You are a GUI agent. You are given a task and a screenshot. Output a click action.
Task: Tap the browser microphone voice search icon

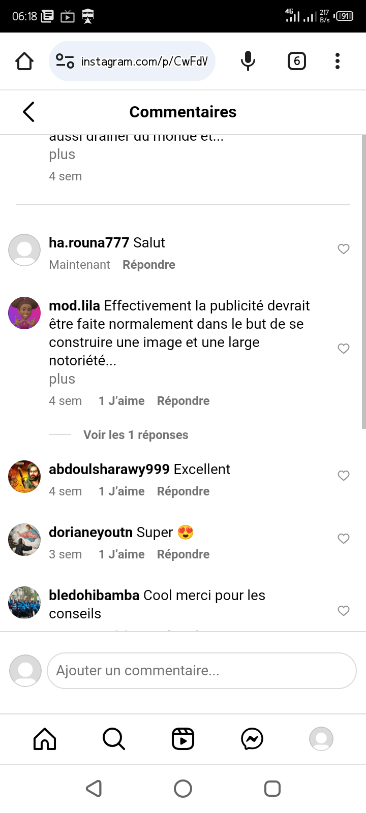(248, 61)
